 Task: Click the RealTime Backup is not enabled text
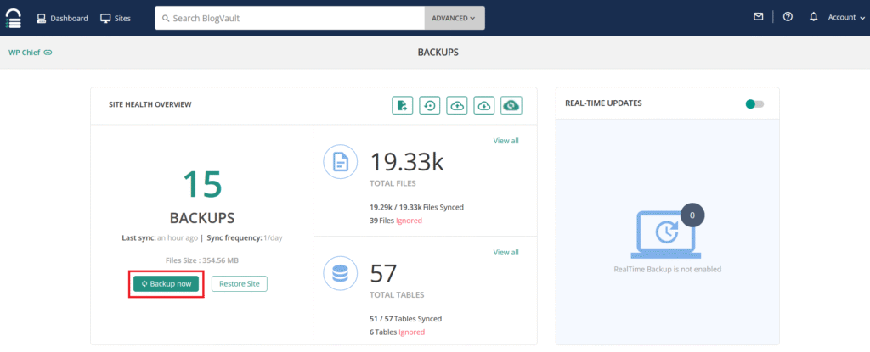(668, 270)
